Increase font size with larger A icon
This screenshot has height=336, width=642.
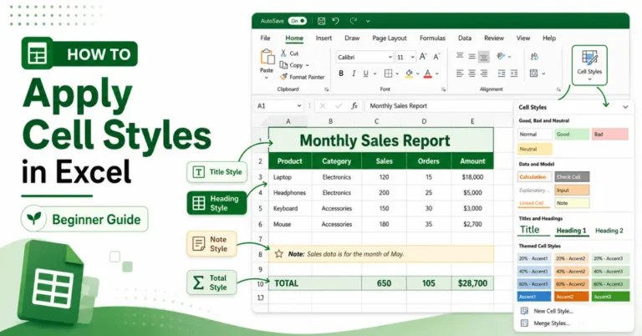coord(423,57)
